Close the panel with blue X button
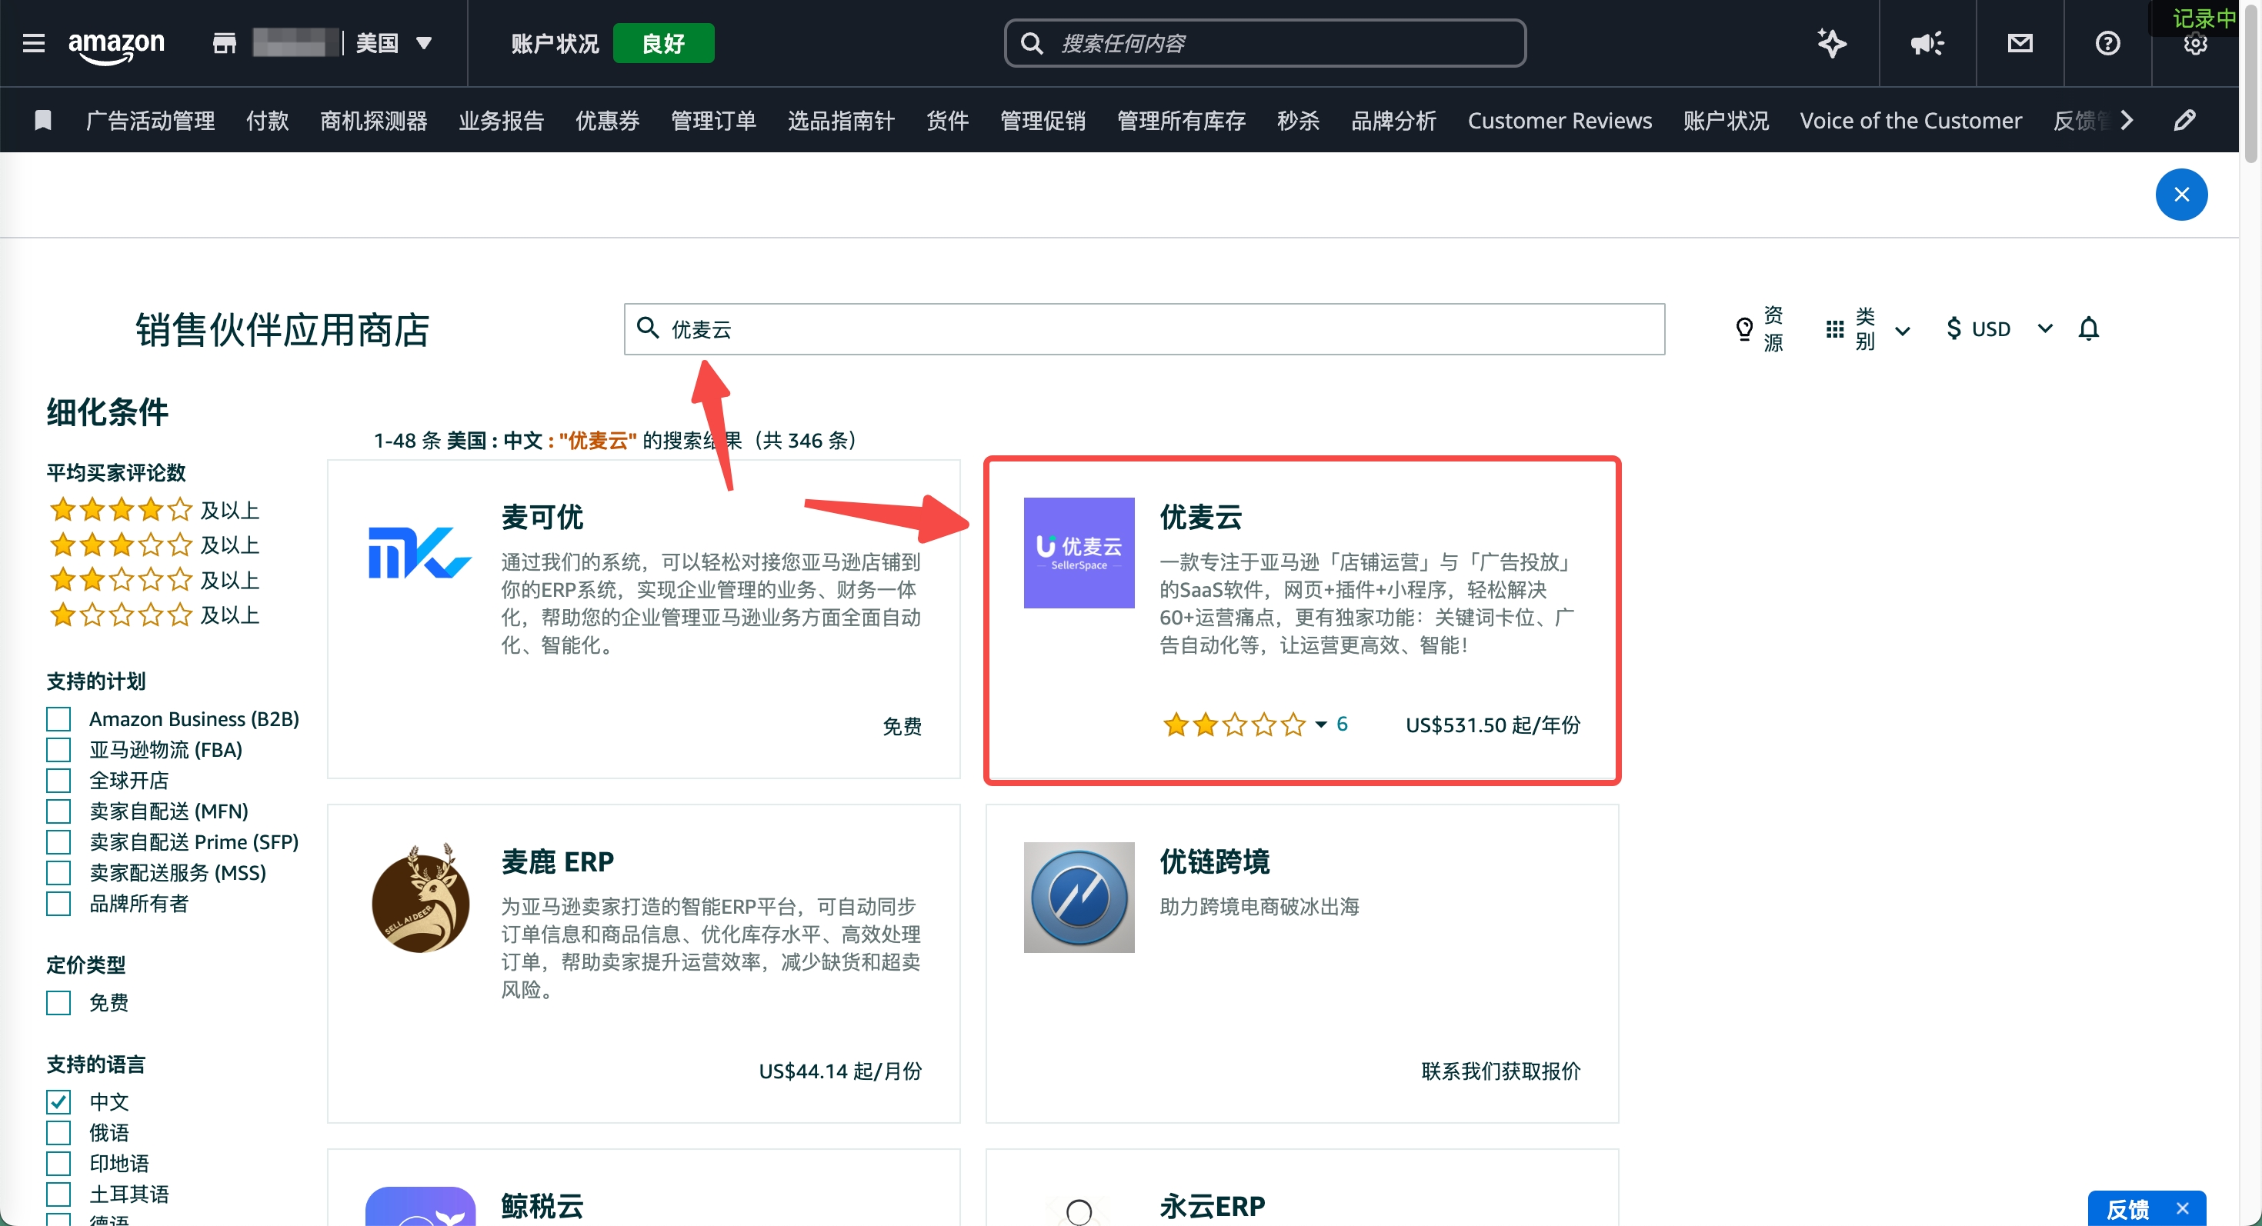This screenshot has height=1226, width=2262. click(x=2181, y=195)
